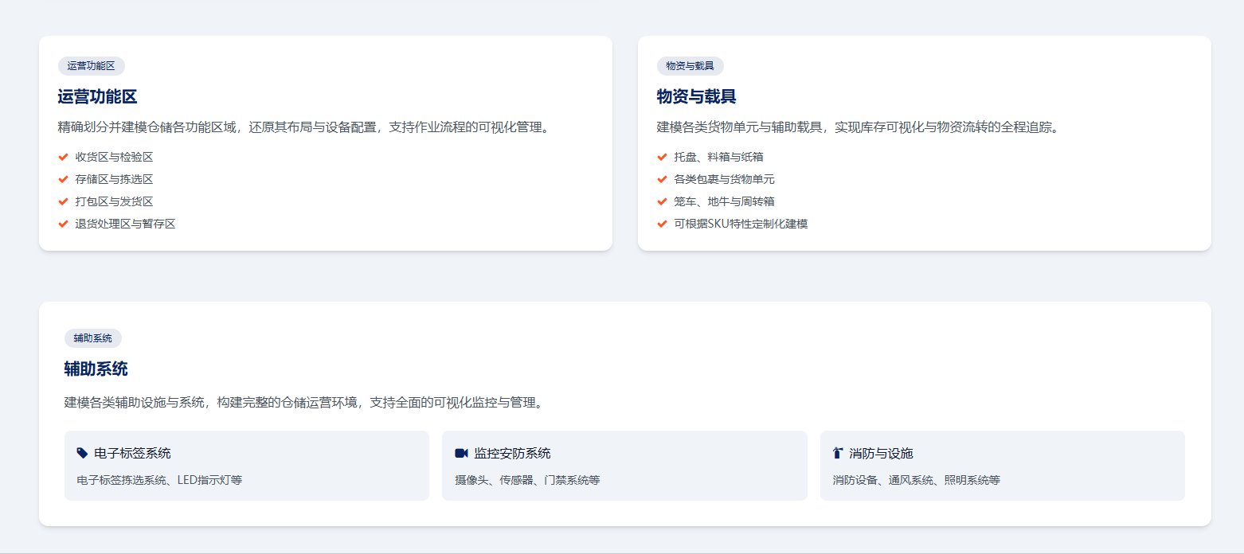Click the fire extinguisher icon for 消防与设施

[837, 453]
